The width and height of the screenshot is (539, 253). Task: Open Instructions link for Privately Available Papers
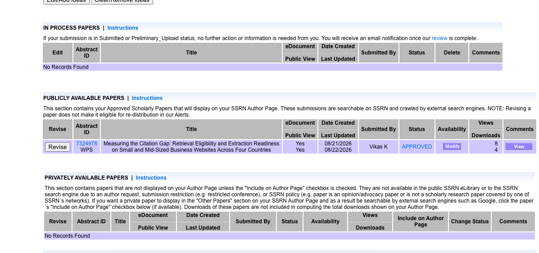pos(151,178)
